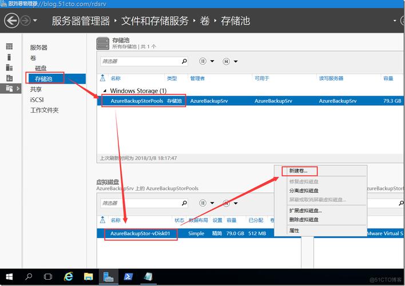This screenshot has width=405, height=286.
Task: Click the 512 MB allocated cell
Action: pos(257,233)
